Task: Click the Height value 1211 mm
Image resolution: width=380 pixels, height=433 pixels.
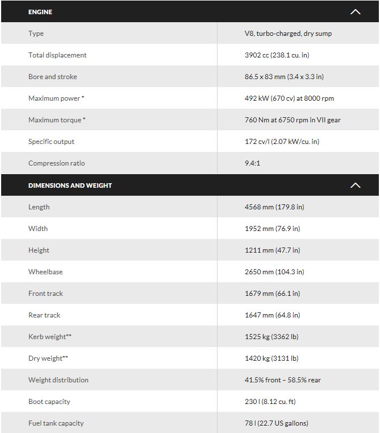Action: click(x=272, y=250)
